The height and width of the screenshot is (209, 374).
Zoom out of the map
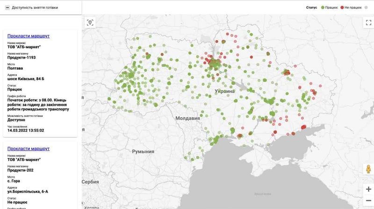coord(368,201)
